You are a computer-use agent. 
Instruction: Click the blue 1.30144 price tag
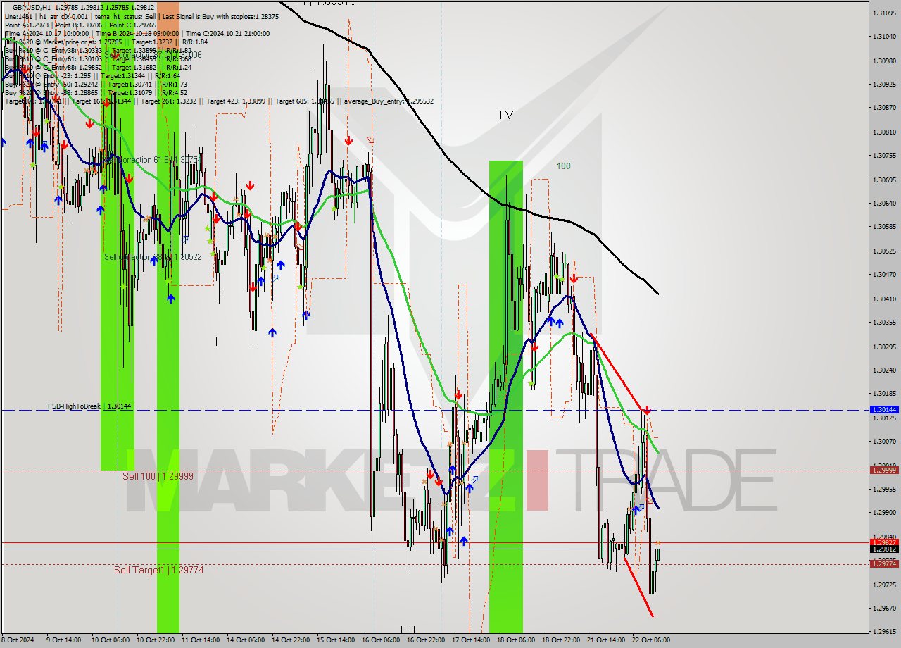click(883, 409)
